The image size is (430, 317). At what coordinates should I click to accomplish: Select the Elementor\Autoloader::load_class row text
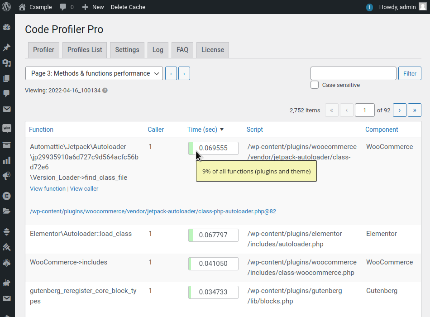[81, 234]
